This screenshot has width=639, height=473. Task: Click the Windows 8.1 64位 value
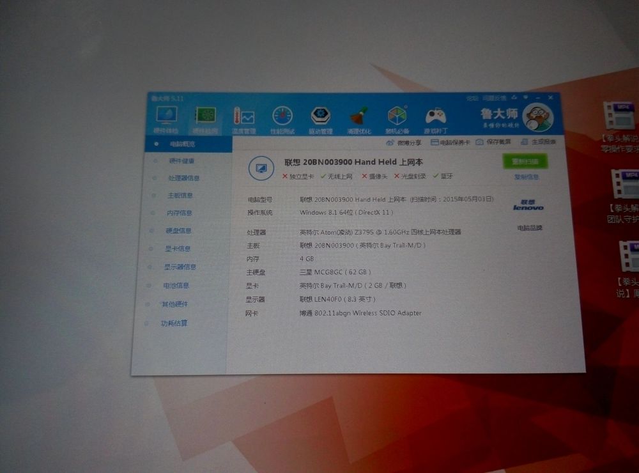click(x=346, y=212)
